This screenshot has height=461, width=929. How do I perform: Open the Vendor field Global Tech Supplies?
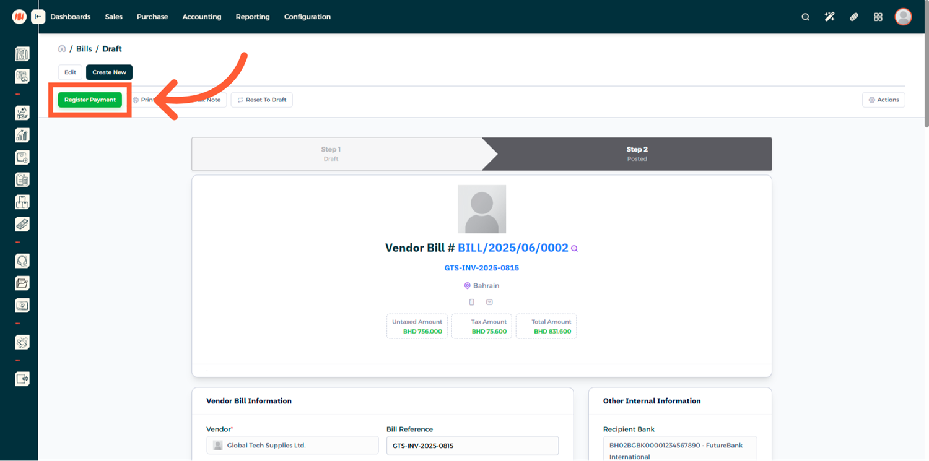pyautogui.click(x=292, y=446)
